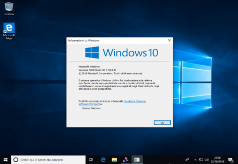Click the OK button in dialog
Image resolution: width=238 pixels, height=164 pixels.
(x=162, y=123)
